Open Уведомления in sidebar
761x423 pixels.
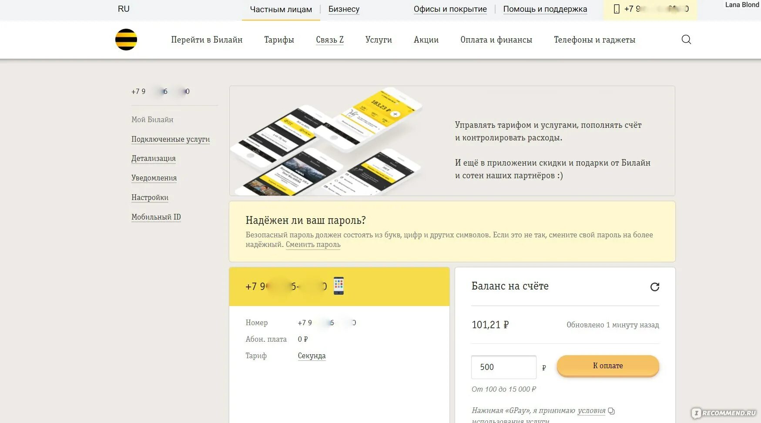tap(154, 178)
